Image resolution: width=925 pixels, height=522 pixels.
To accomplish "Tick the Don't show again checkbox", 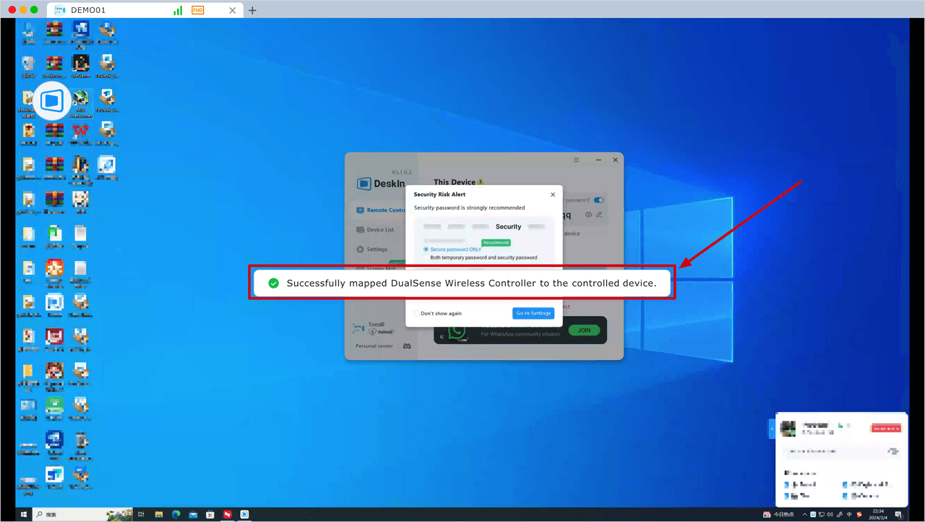I will pyautogui.click(x=417, y=313).
